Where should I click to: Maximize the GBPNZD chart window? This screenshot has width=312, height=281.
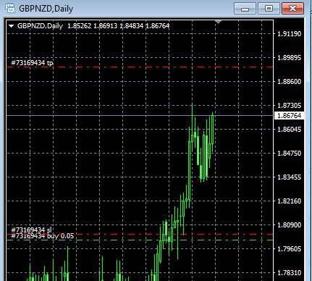click(x=269, y=9)
